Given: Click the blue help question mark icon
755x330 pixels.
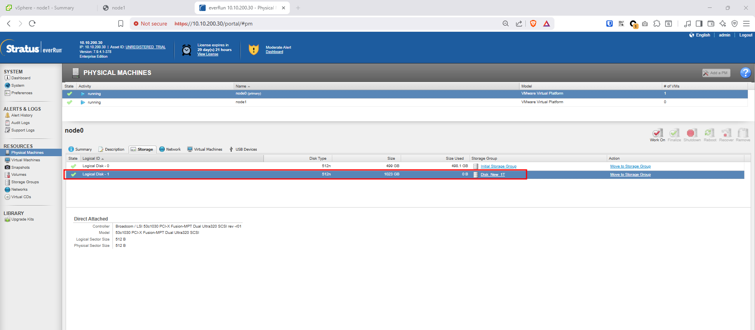Looking at the screenshot, I should point(745,73).
